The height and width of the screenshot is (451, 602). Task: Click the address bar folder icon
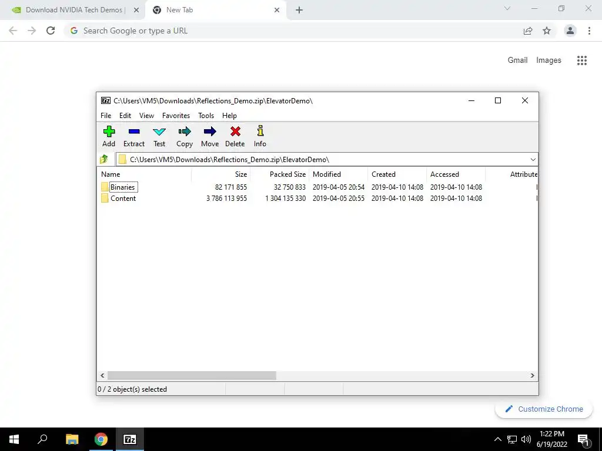122,160
